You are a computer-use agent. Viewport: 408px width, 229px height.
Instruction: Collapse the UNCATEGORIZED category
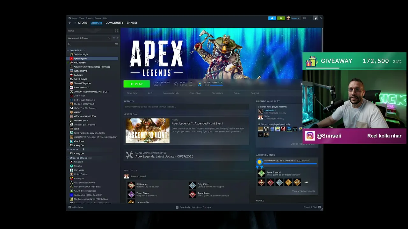(x=68, y=158)
